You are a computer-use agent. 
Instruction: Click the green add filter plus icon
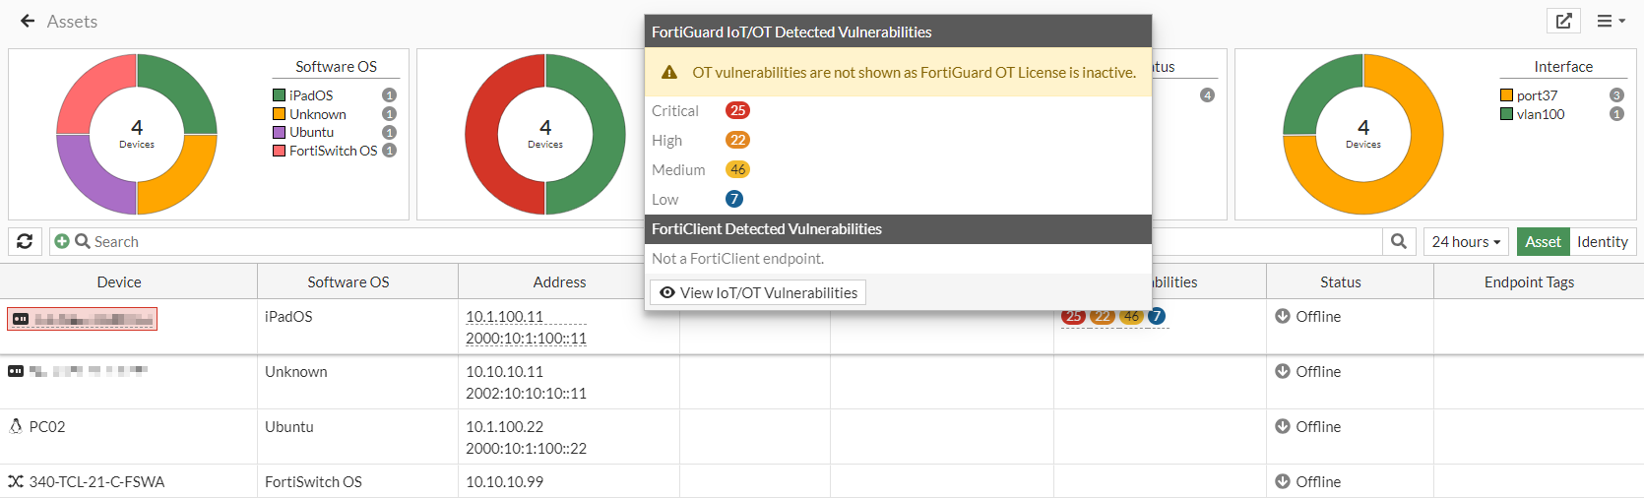pyautogui.click(x=62, y=241)
